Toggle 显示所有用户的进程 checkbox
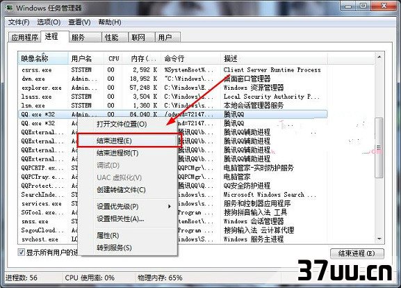Image resolution: width=401 pixels, height=288 pixels. tap(22, 252)
